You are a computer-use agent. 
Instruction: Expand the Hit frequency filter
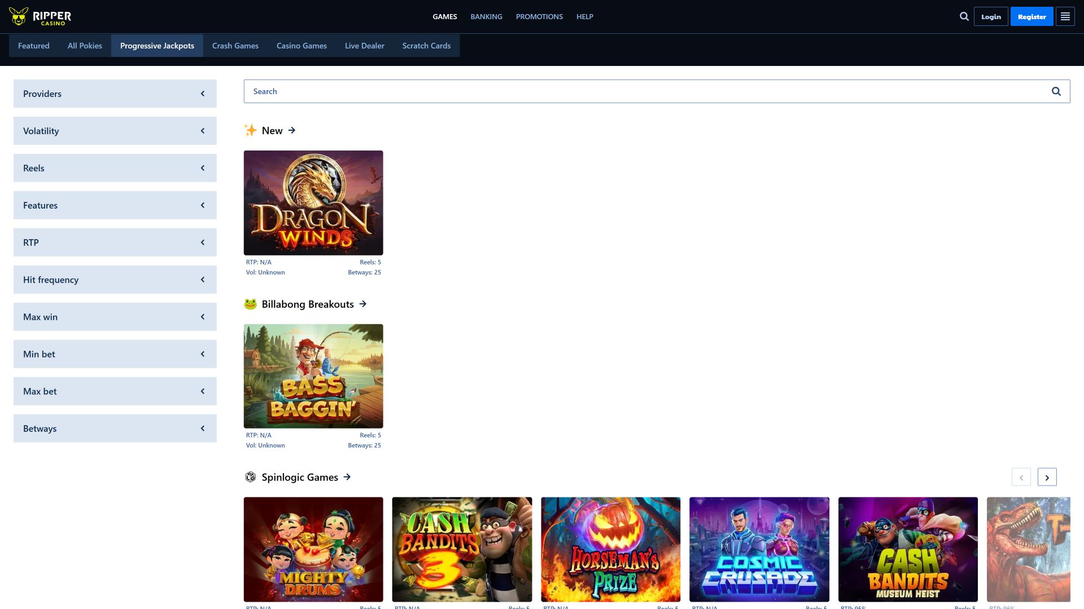tap(115, 280)
